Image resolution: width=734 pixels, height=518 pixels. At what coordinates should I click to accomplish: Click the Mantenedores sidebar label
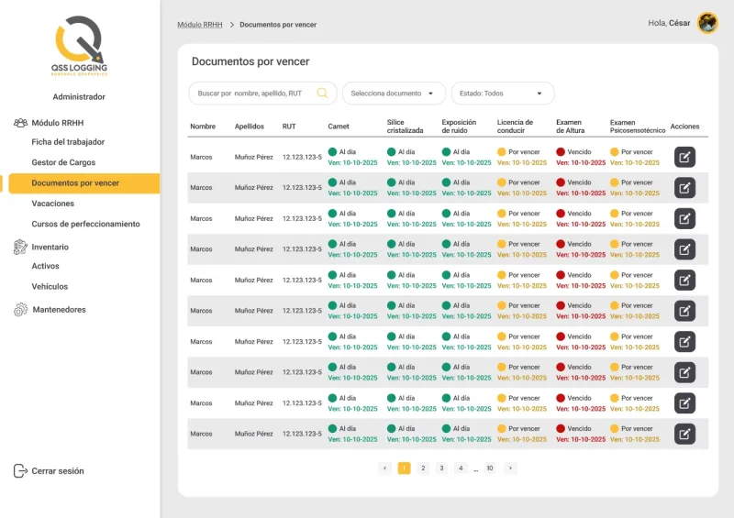[x=59, y=310]
